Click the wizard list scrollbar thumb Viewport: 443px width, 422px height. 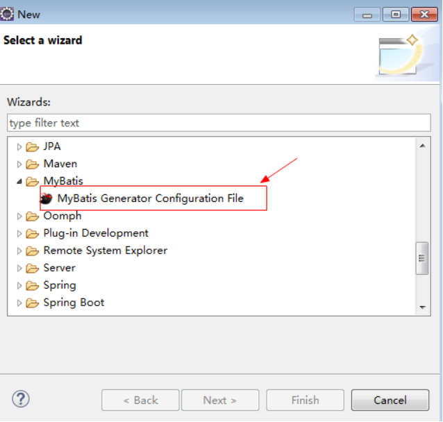point(421,258)
